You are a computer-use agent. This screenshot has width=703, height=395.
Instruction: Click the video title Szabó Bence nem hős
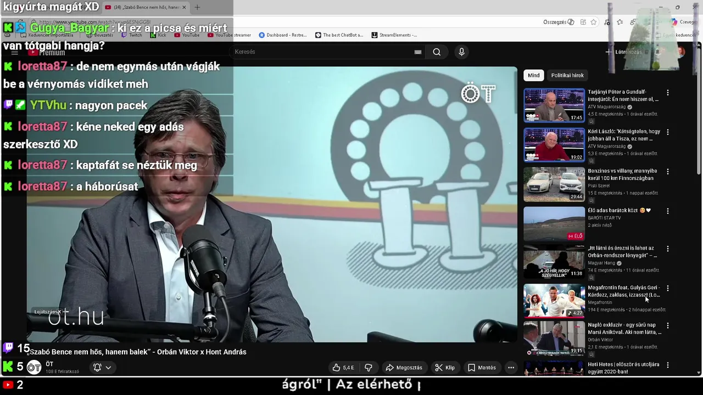point(138,352)
